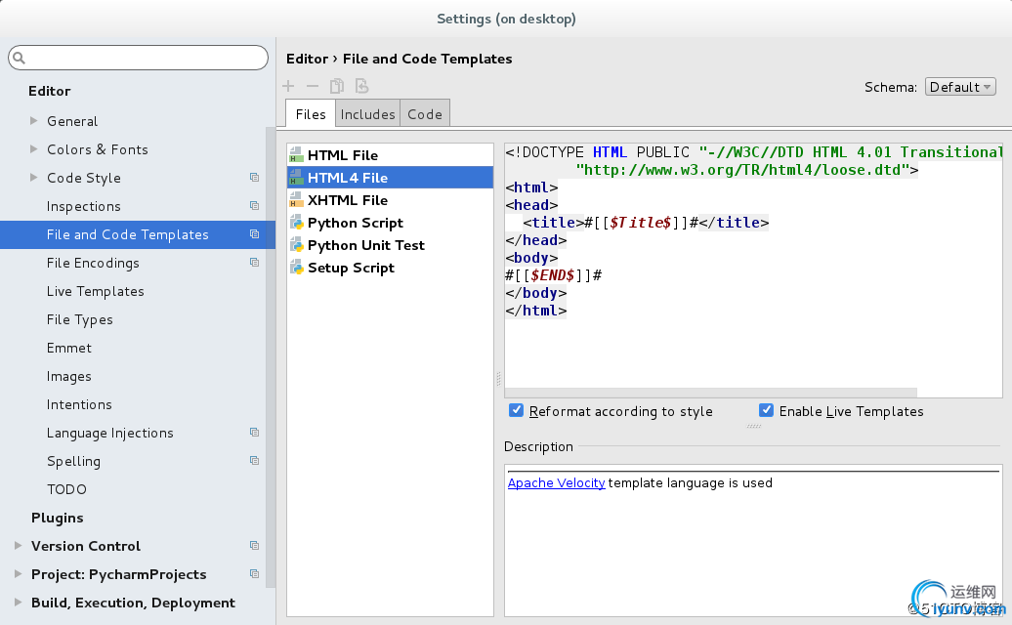Expand the Version Control section

click(18, 546)
